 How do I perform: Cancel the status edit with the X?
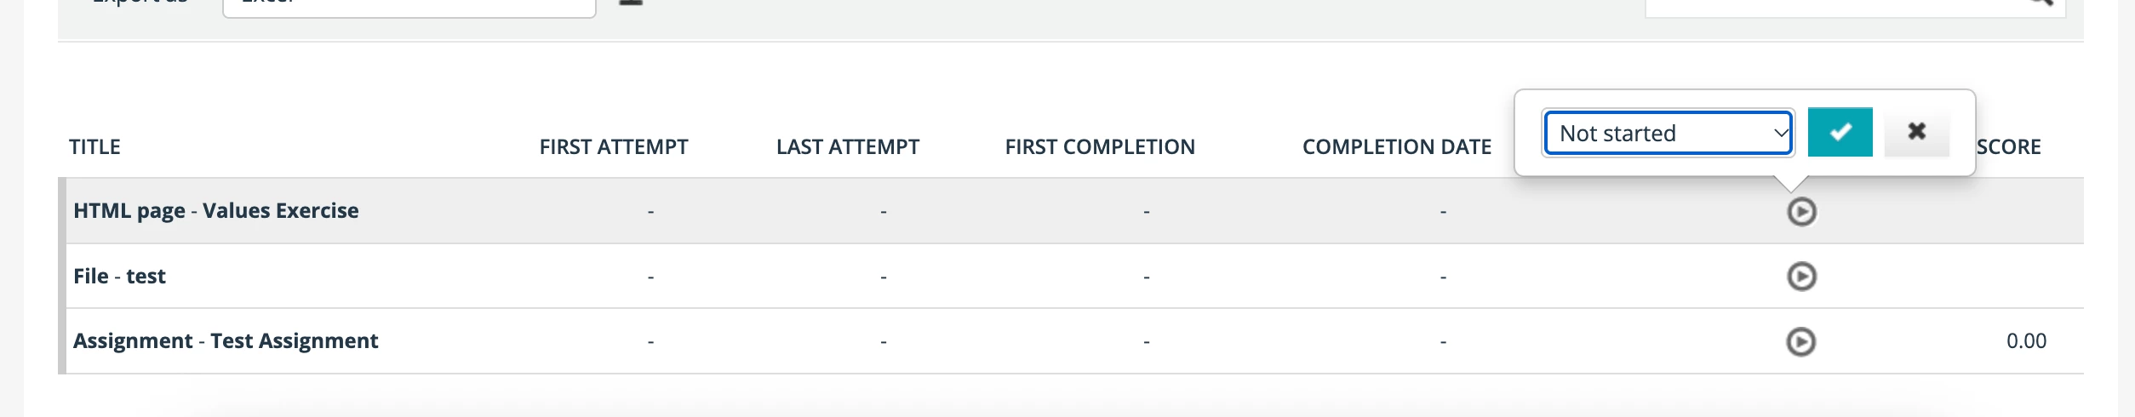(1916, 133)
